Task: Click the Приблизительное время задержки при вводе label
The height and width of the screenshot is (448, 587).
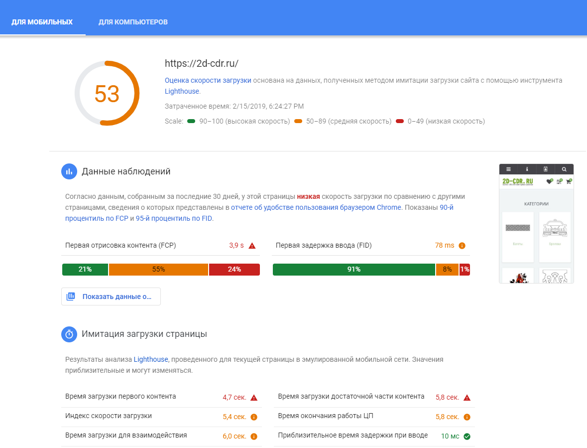Action: click(352, 435)
